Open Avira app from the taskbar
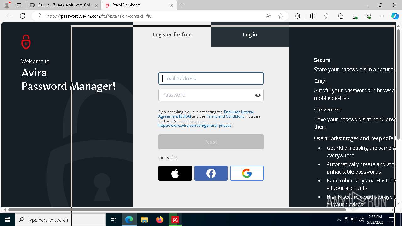 click(x=175, y=220)
